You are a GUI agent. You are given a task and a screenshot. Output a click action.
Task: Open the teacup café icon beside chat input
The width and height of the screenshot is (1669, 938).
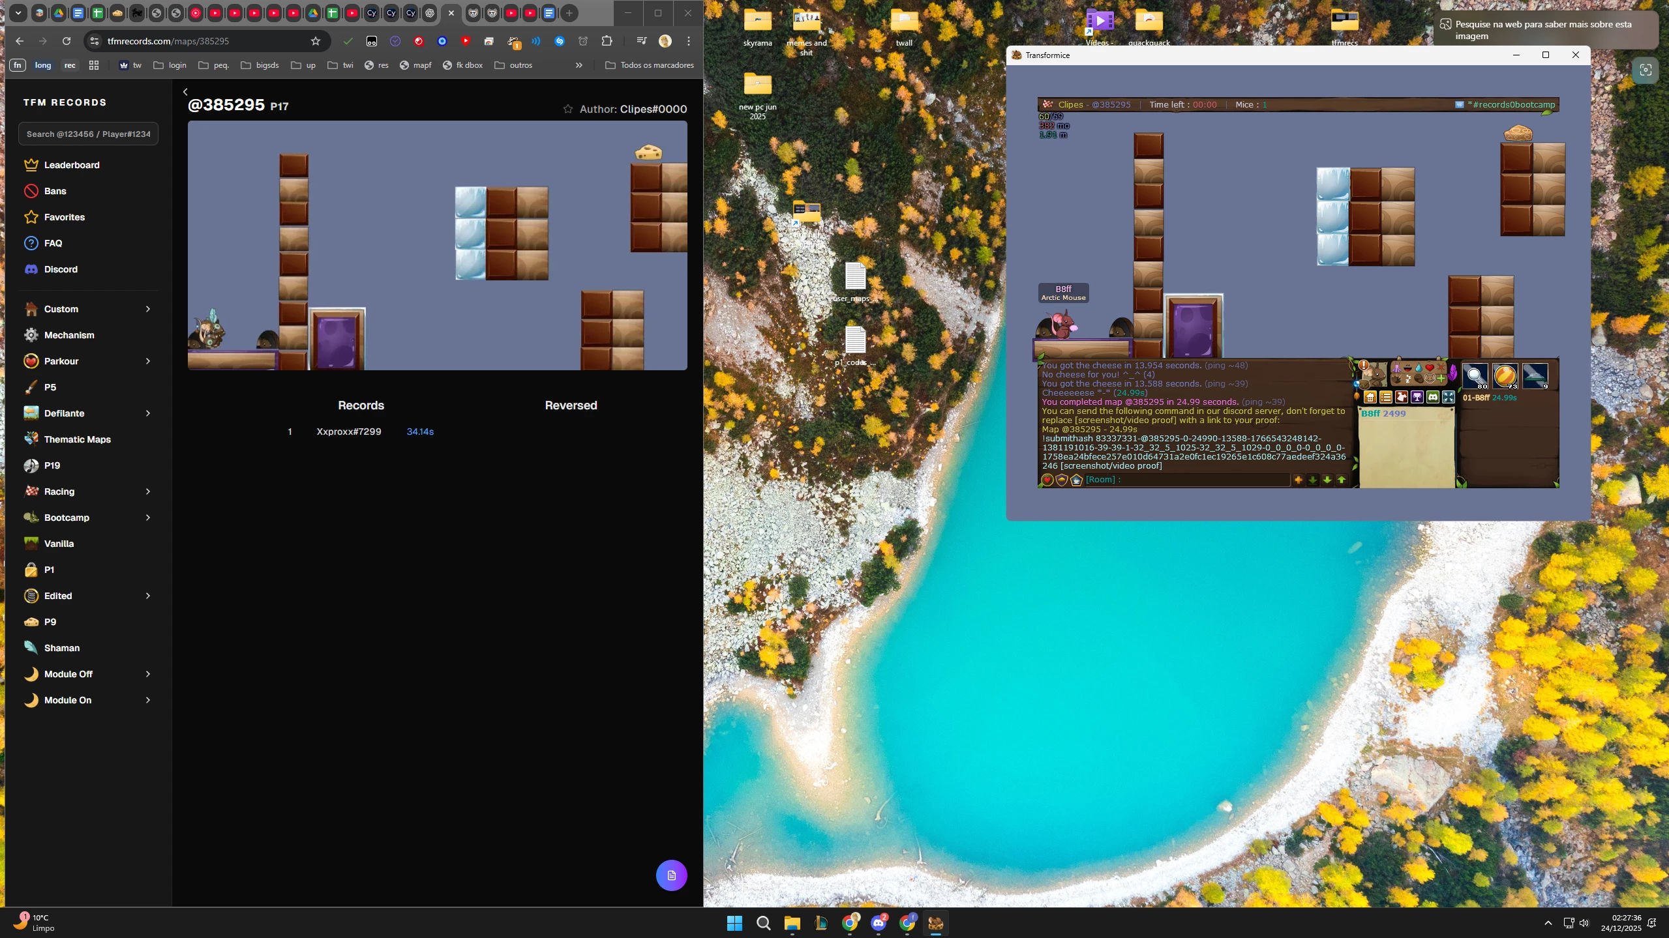[x=1076, y=480]
